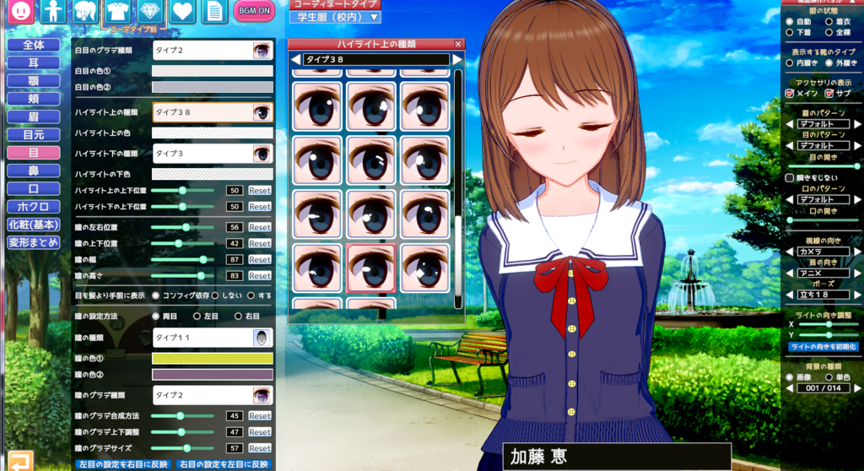864x471 pixels.
Task: Select 単色 background type radio
Action: [829, 377]
